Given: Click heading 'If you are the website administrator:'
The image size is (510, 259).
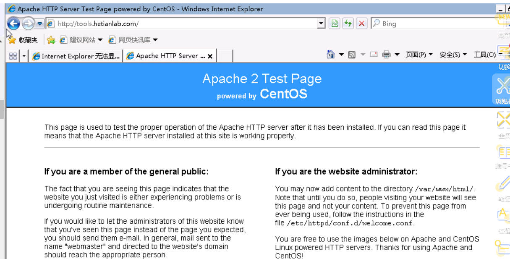Looking at the screenshot, I should [346, 172].
